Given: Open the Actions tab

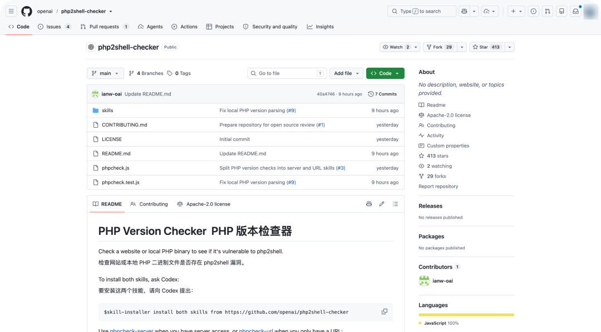Looking at the screenshot, I should tap(184, 27).
